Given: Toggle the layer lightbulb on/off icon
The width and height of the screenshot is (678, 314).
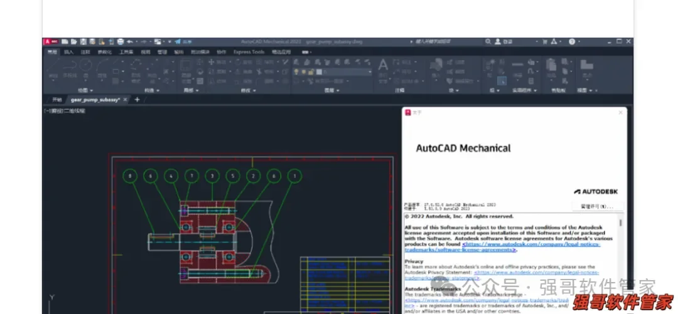Looking at the screenshot, I should 296,71.
